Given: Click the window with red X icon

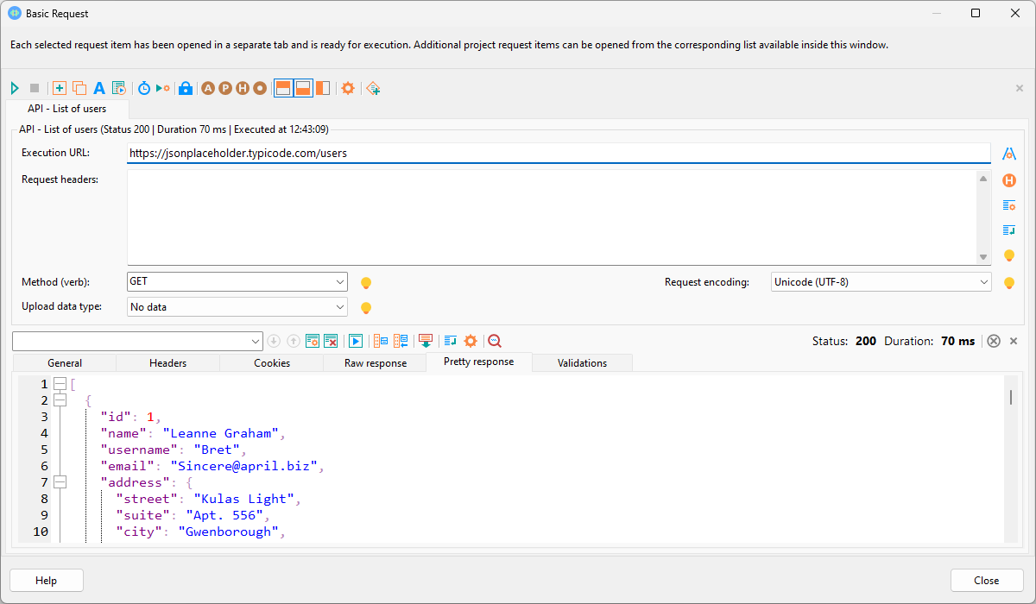Looking at the screenshot, I should pyautogui.click(x=331, y=341).
